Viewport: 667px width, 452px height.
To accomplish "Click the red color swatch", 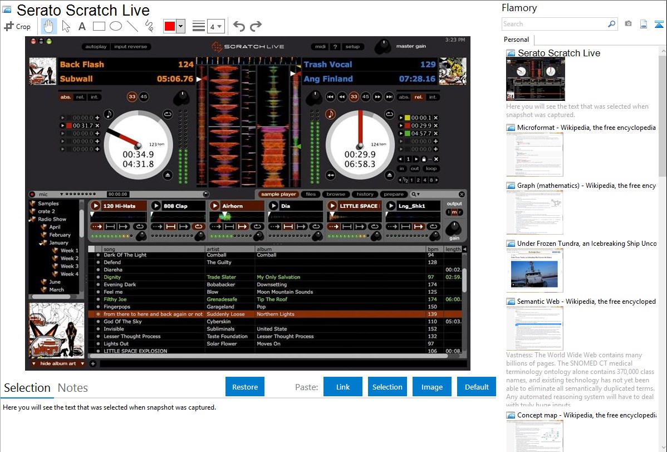I will (x=170, y=26).
